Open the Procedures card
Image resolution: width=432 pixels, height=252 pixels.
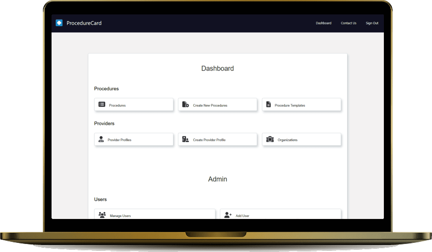tap(133, 104)
